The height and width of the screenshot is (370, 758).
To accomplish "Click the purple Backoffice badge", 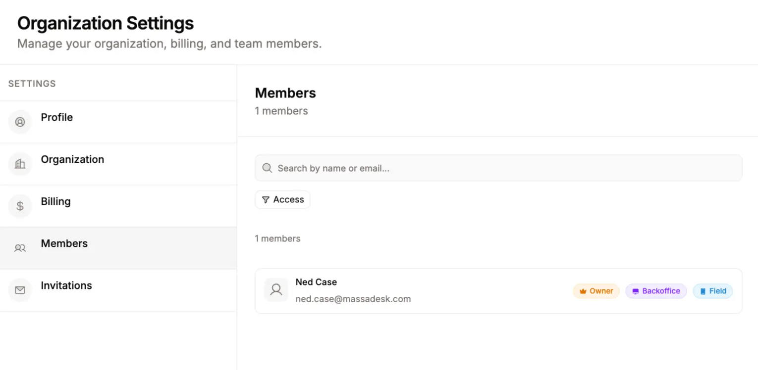I will point(656,291).
